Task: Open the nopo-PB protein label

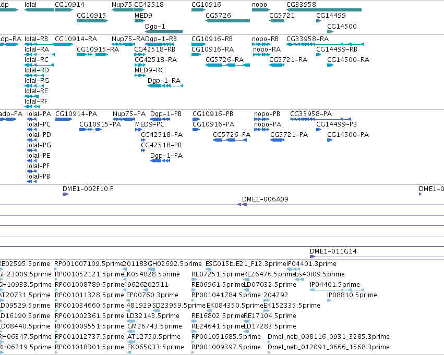Action: click(x=267, y=114)
